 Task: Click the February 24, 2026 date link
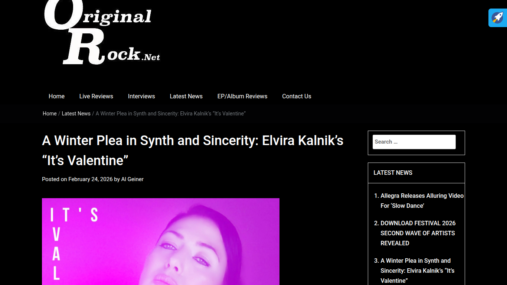90,179
